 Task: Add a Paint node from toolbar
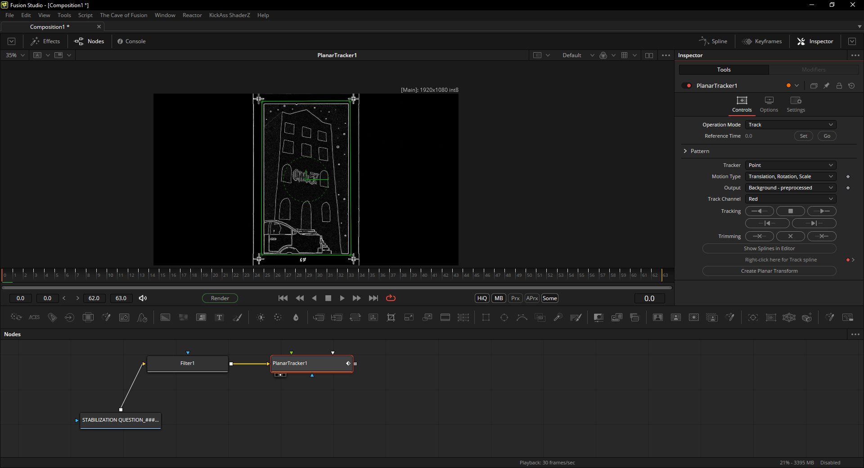pyautogui.click(x=238, y=318)
